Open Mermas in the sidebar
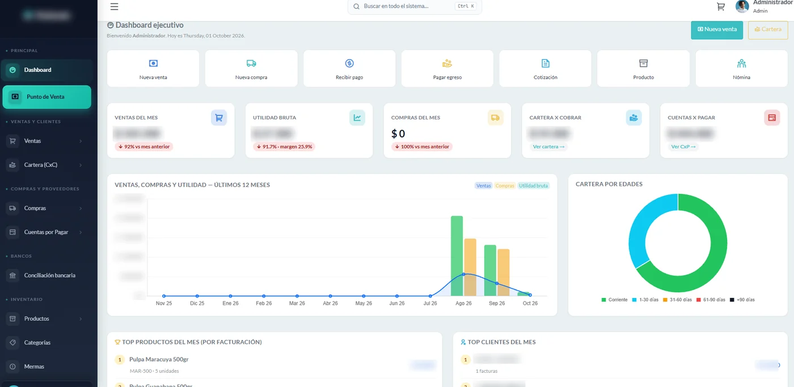Screen dimensions: 794x387 [47, 367]
